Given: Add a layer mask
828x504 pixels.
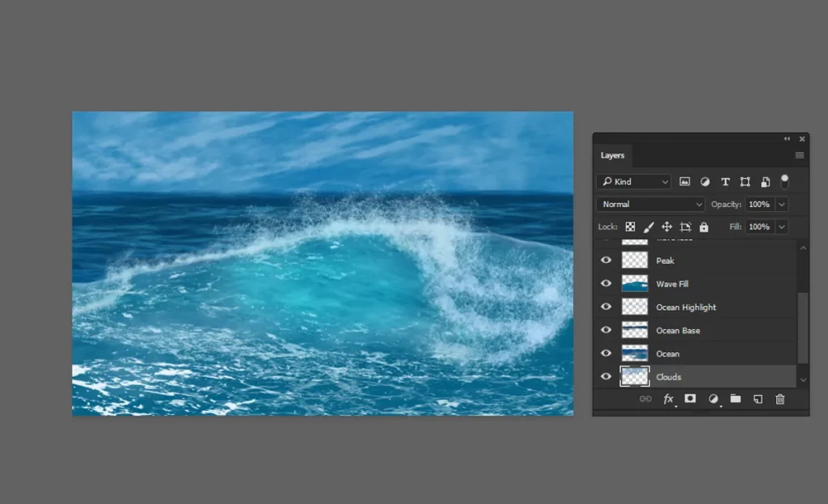Looking at the screenshot, I should (x=690, y=399).
